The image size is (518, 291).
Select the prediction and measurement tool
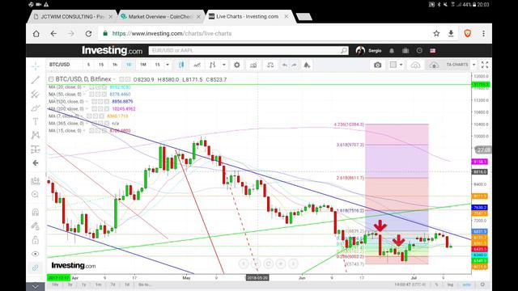point(36,149)
